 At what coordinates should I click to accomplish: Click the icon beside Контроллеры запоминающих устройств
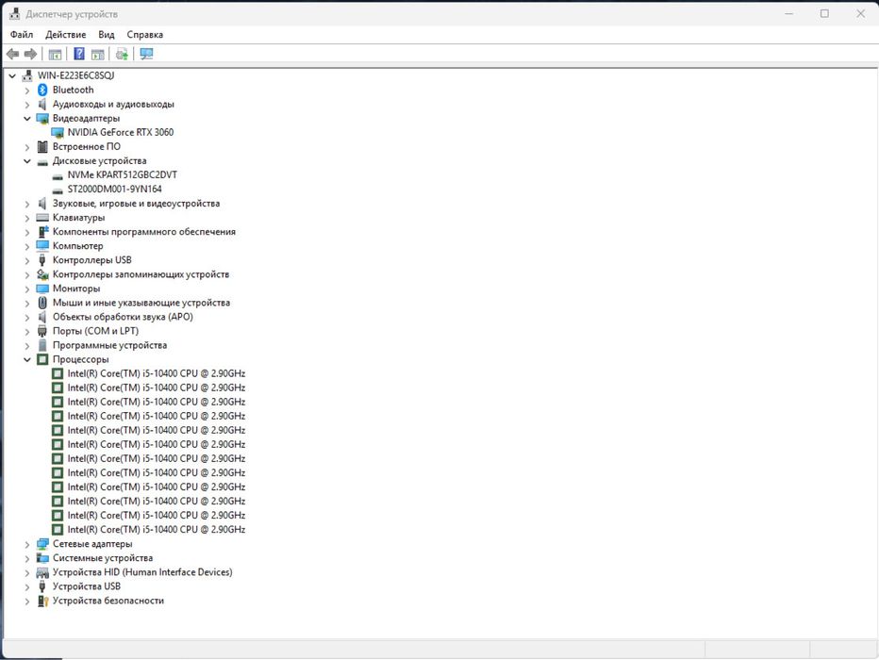pyautogui.click(x=42, y=274)
